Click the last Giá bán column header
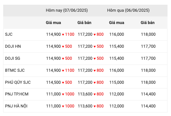 pos(148,23)
